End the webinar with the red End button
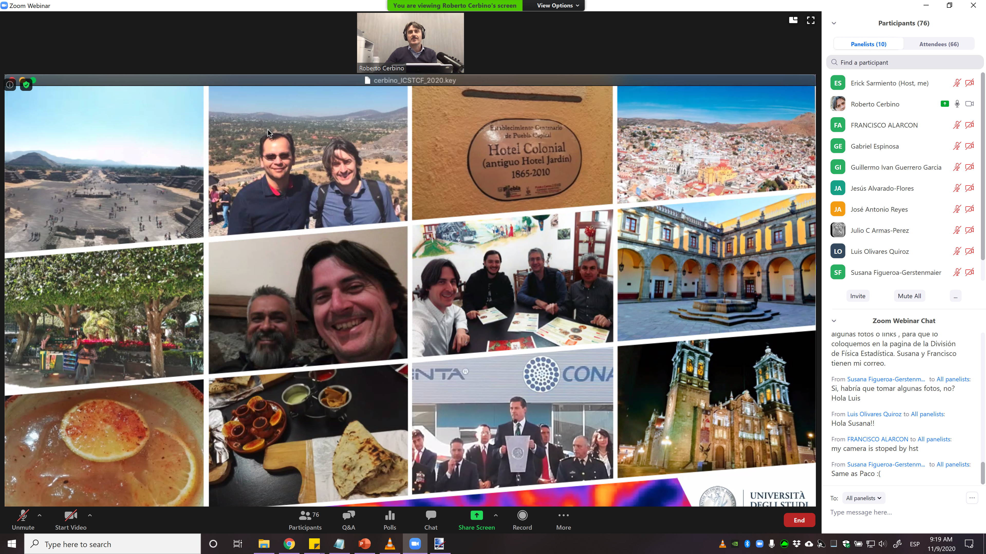The image size is (986, 554). (799, 520)
